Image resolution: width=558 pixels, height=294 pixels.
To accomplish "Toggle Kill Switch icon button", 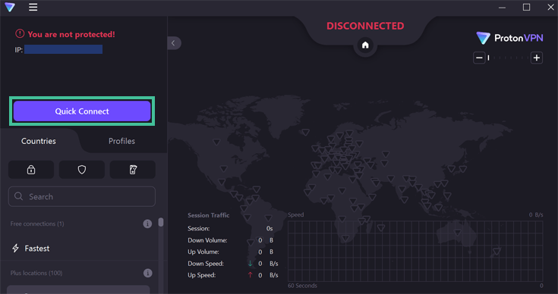I will click(133, 170).
